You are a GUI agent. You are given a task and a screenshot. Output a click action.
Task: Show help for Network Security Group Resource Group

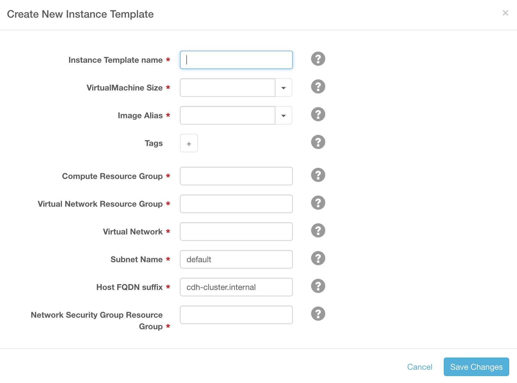[318, 314]
